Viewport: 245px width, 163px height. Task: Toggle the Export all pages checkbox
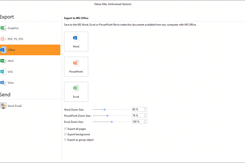point(65,129)
